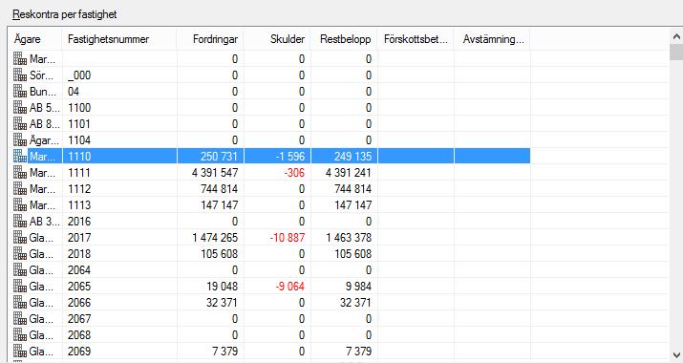
Task: Select the 32 371 Fordringar value
Action: coord(223,303)
